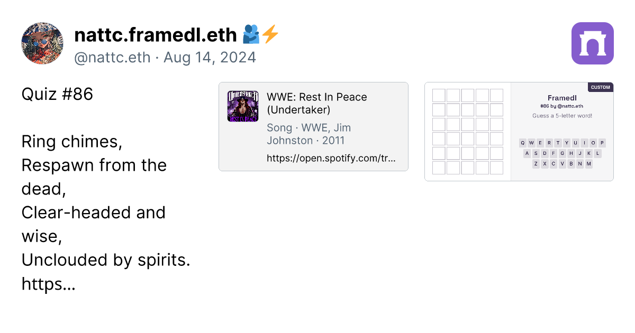Click the nattc.framedl.eth display name
The height and width of the screenshot is (333, 635).
pos(155,35)
